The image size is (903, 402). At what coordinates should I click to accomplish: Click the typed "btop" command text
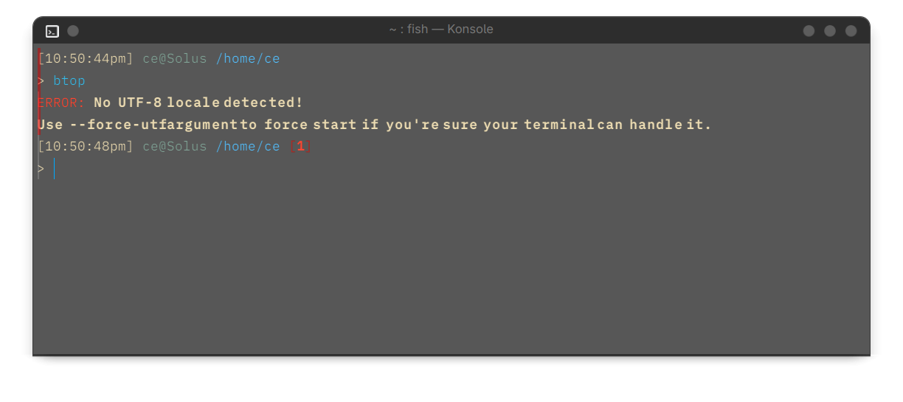(69, 80)
